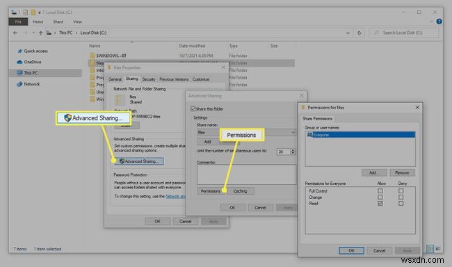
Task: Check Deny for Full Control
Action: [401, 191]
